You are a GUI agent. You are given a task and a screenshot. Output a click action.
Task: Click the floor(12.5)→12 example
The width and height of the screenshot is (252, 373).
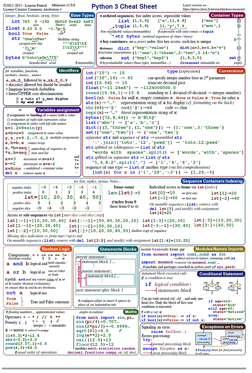pos(95,344)
